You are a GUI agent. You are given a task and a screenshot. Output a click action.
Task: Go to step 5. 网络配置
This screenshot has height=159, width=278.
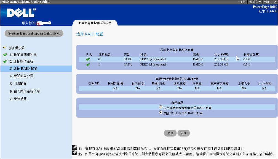(x=18, y=84)
